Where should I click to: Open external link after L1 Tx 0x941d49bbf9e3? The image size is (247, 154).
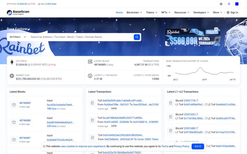[206, 104]
